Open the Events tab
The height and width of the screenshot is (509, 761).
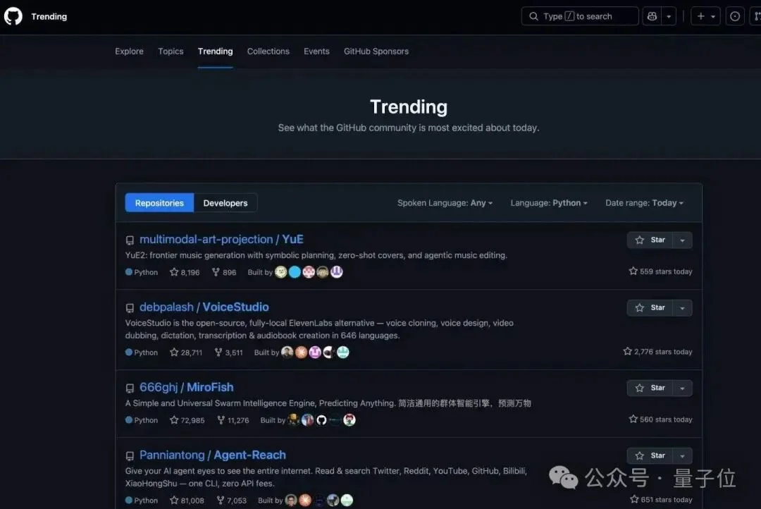[x=316, y=51]
